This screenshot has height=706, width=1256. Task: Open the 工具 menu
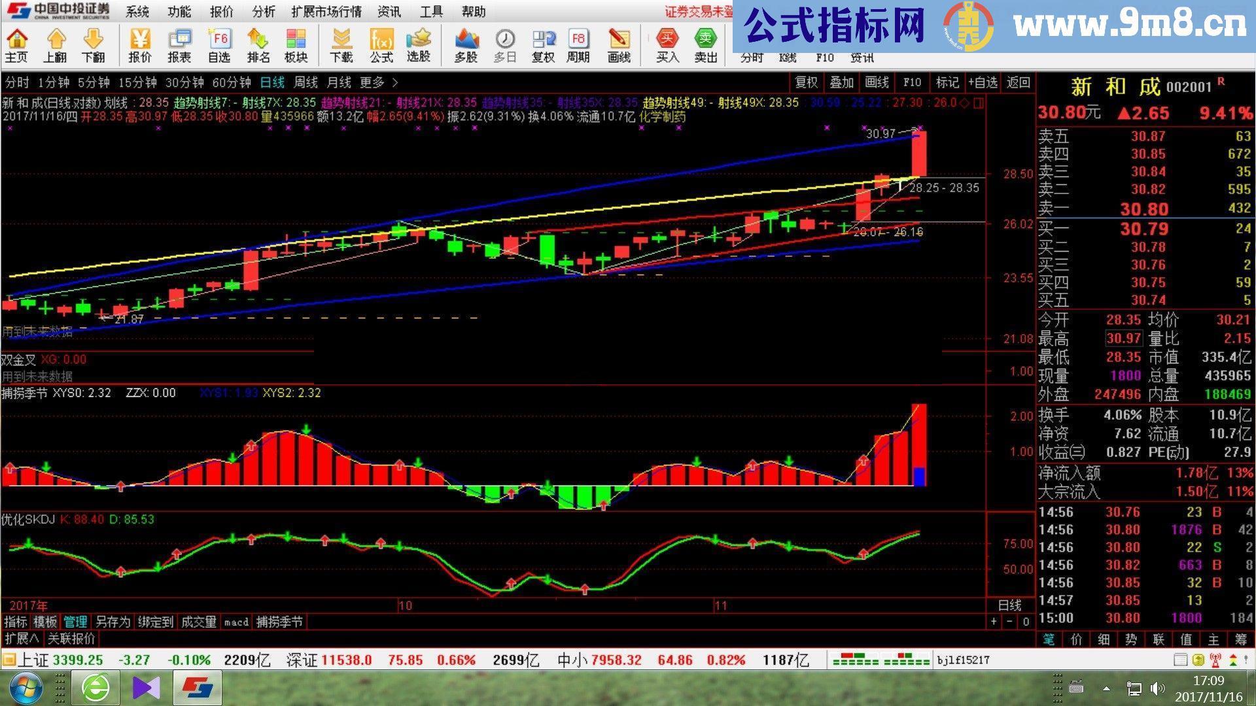[431, 12]
